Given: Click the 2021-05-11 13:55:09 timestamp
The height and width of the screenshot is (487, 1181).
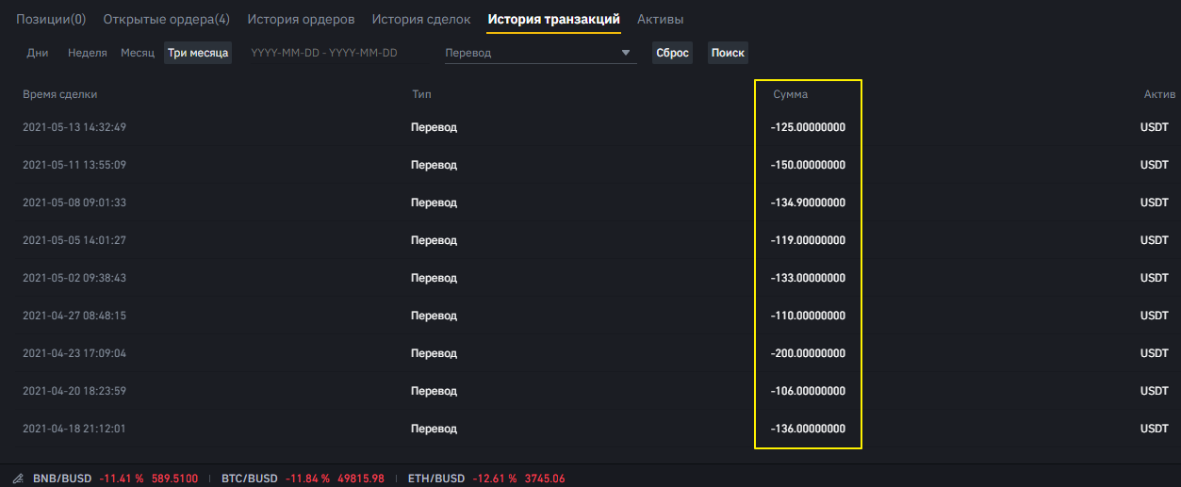Looking at the screenshot, I should point(74,165).
